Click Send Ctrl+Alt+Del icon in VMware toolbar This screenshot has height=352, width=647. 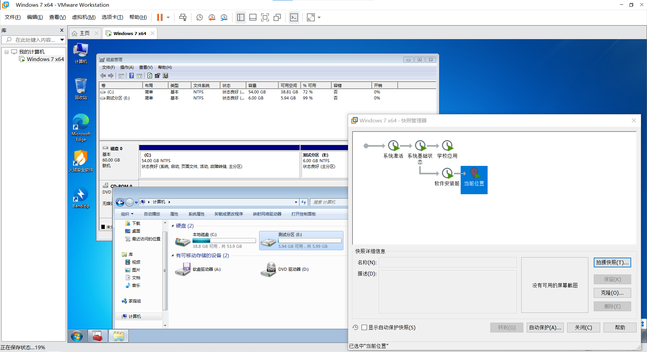point(183,17)
